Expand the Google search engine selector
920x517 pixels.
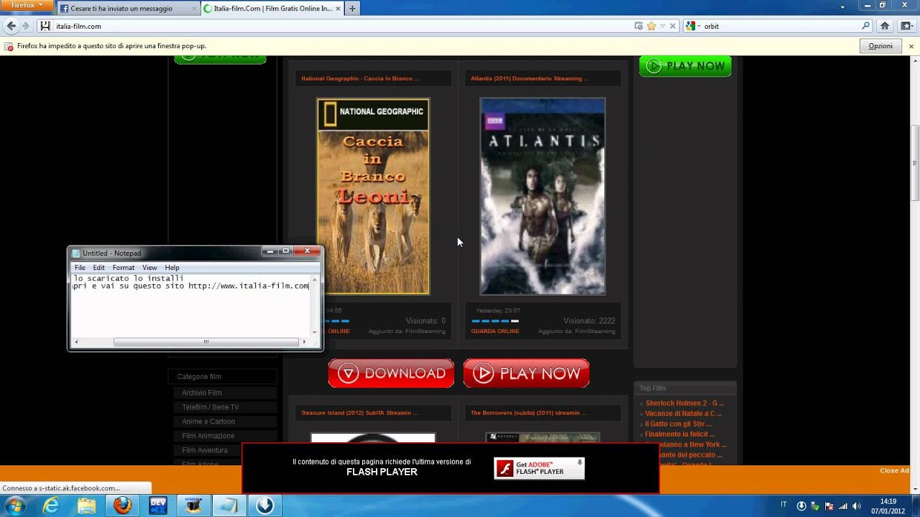692,26
